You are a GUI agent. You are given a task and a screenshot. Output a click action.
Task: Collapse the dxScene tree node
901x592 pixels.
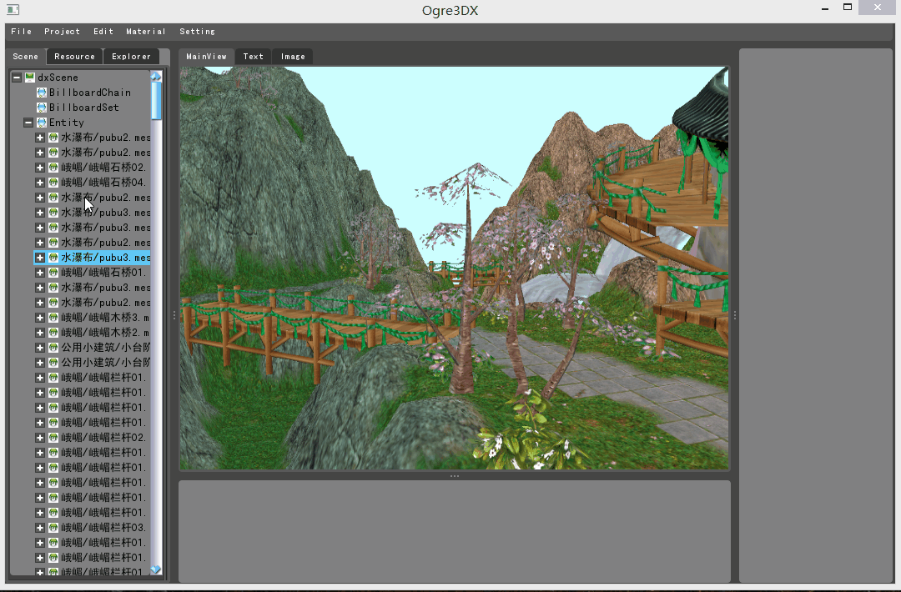coord(17,78)
